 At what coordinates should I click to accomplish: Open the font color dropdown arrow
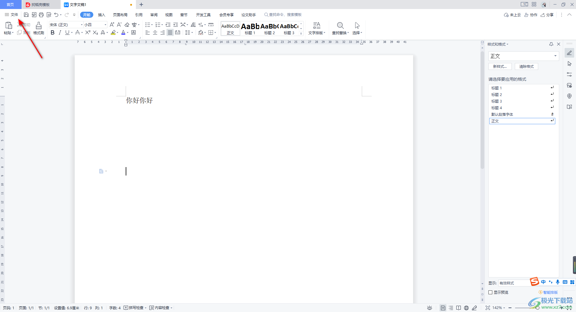click(127, 32)
